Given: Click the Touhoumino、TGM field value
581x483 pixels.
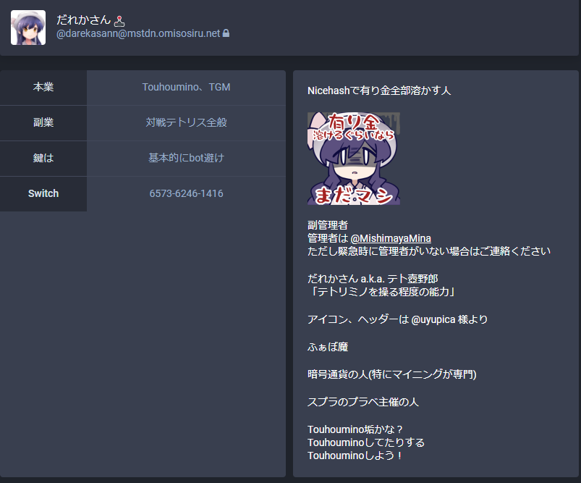Looking at the screenshot, I should (x=187, y=87).
